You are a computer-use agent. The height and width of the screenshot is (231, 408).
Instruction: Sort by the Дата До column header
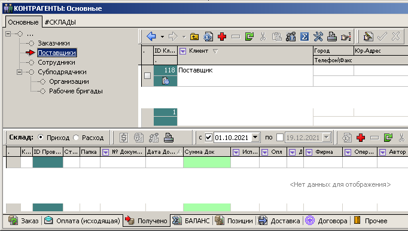164,152
